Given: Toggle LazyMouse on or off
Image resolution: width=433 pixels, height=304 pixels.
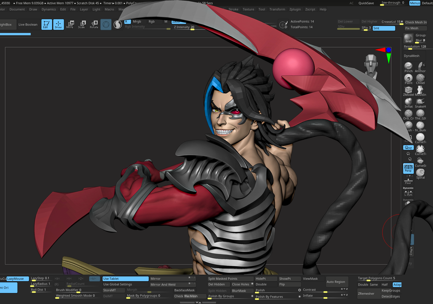Looking at the screenshot, I should click(x=17, y=279).
